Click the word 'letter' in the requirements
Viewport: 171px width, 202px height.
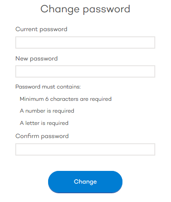(x=32, y=123)
